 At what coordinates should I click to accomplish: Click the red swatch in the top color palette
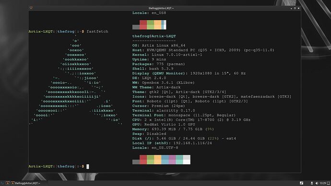tap(143, 25)
